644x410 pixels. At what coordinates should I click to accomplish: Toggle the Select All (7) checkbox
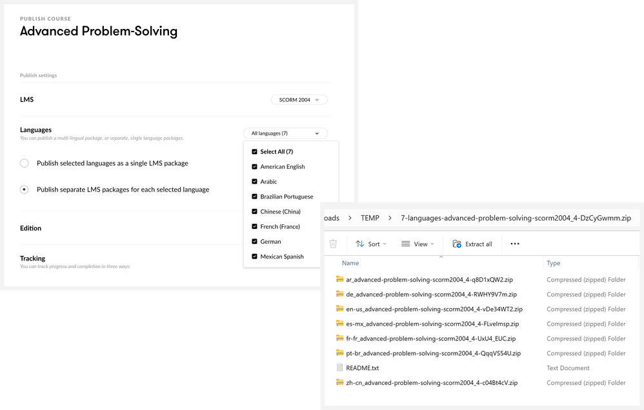(x=254, y=151)
